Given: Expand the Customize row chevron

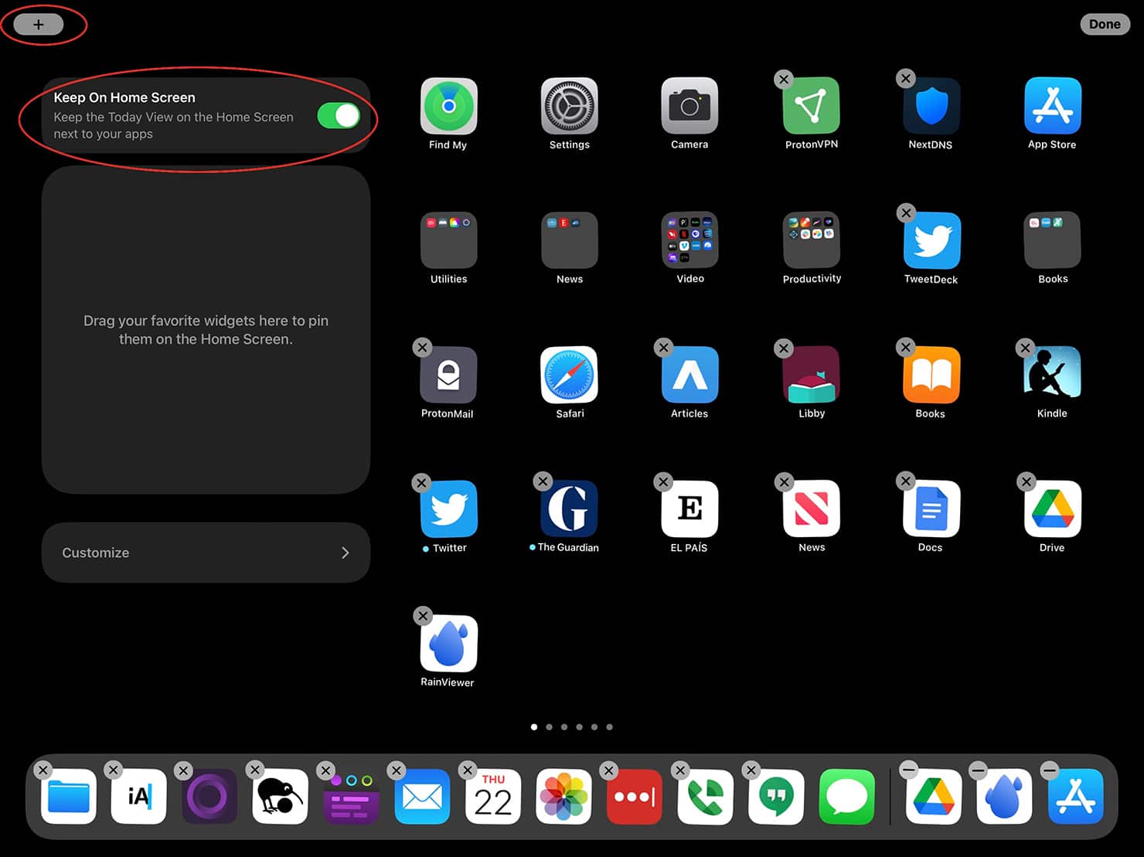Looking at the screenshot, I should [x=345, y=553].
